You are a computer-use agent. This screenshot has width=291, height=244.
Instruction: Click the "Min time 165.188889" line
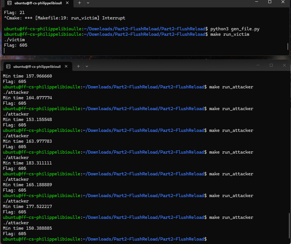28,185
